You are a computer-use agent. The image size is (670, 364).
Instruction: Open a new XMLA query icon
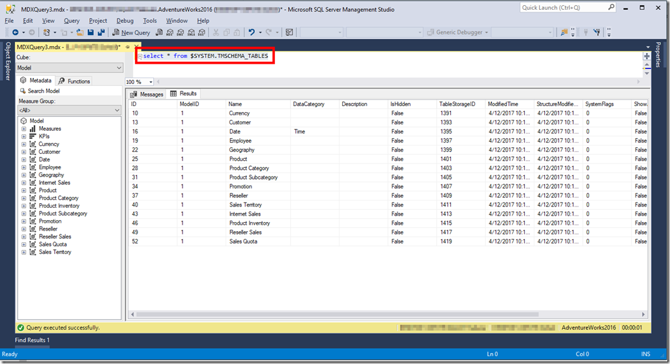tap(191, 33)
